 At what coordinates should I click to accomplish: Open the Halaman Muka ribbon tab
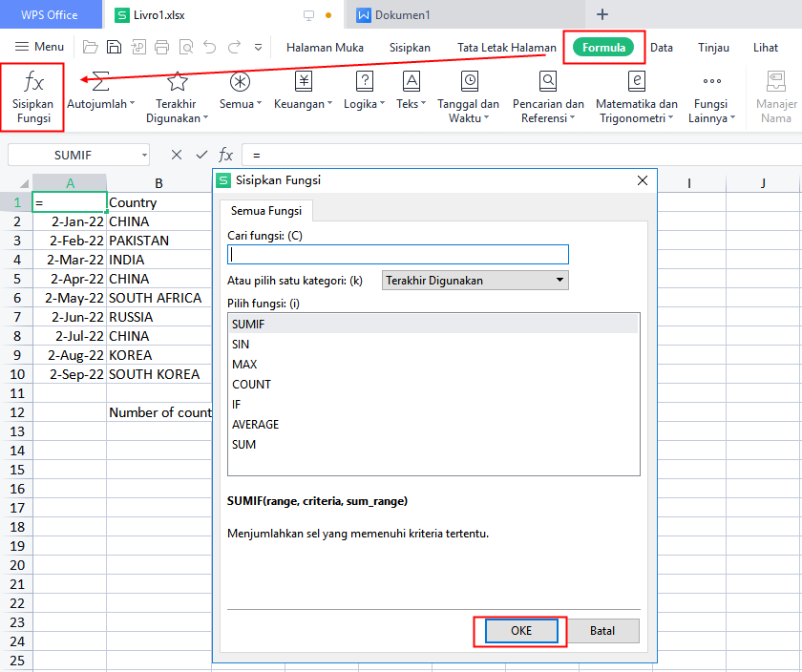tap(325, 47)
